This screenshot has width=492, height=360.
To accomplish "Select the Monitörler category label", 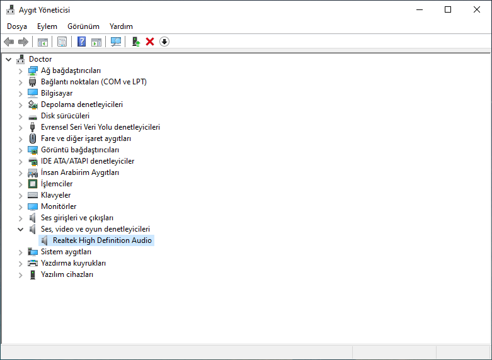I will pyautogui.click(x=59, y=206).
